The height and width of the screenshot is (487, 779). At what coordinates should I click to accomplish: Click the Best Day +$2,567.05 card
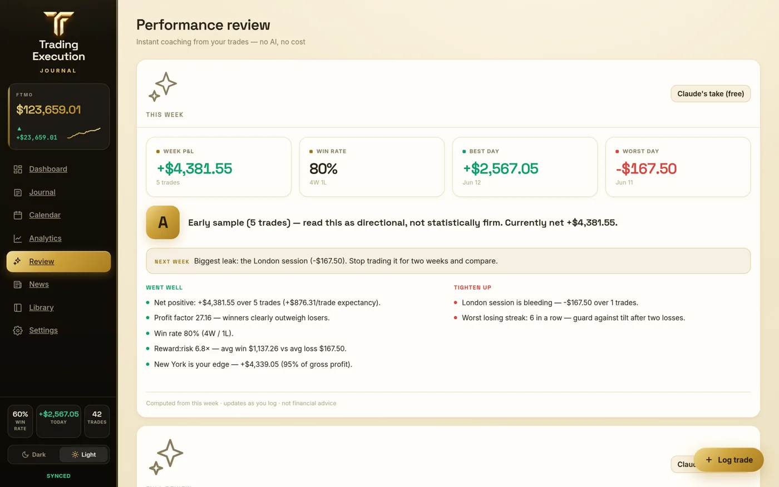coord(525,167)
